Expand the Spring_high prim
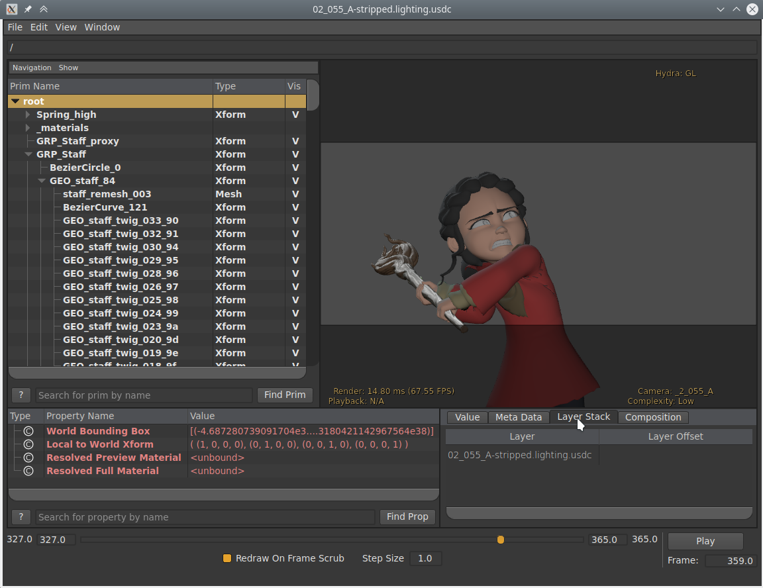 [x=28, y=115]
